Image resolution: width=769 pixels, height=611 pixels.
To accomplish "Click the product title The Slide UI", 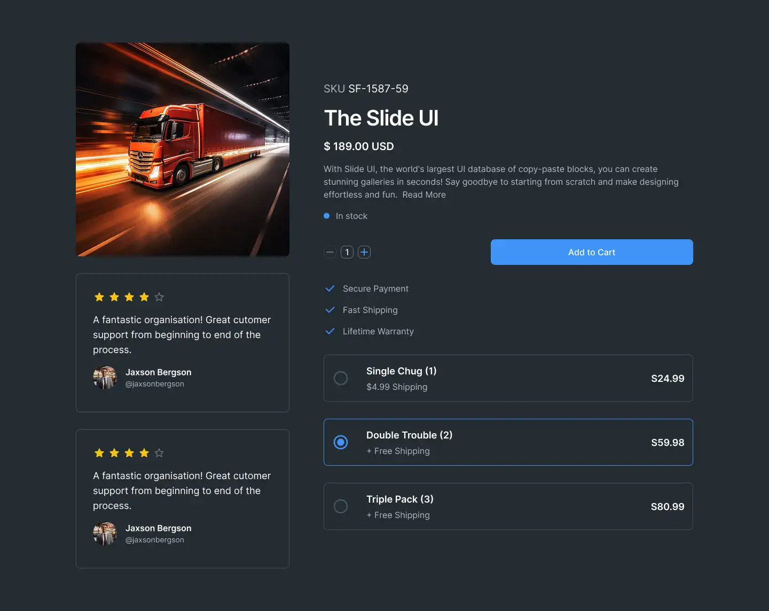I will pos(381,118).
